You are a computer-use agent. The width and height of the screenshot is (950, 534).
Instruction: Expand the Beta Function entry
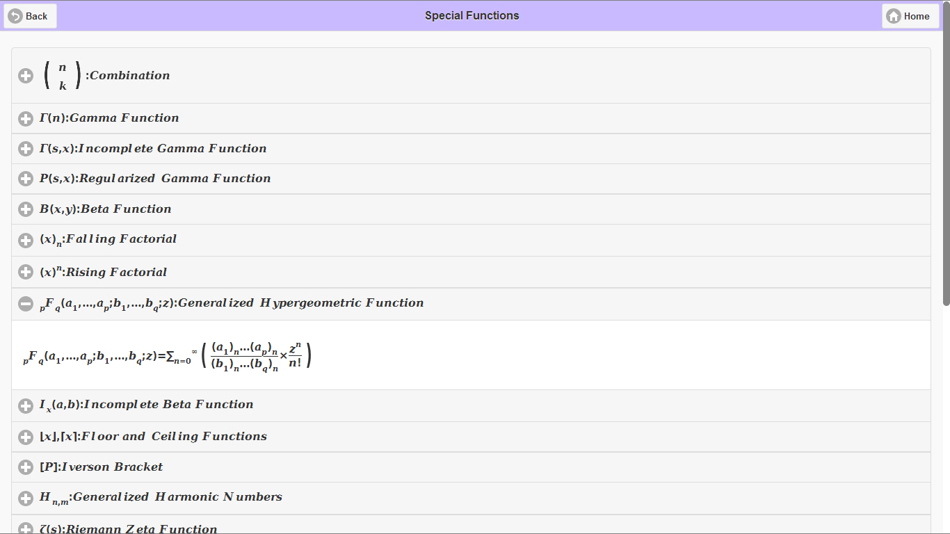coord(26,209)
